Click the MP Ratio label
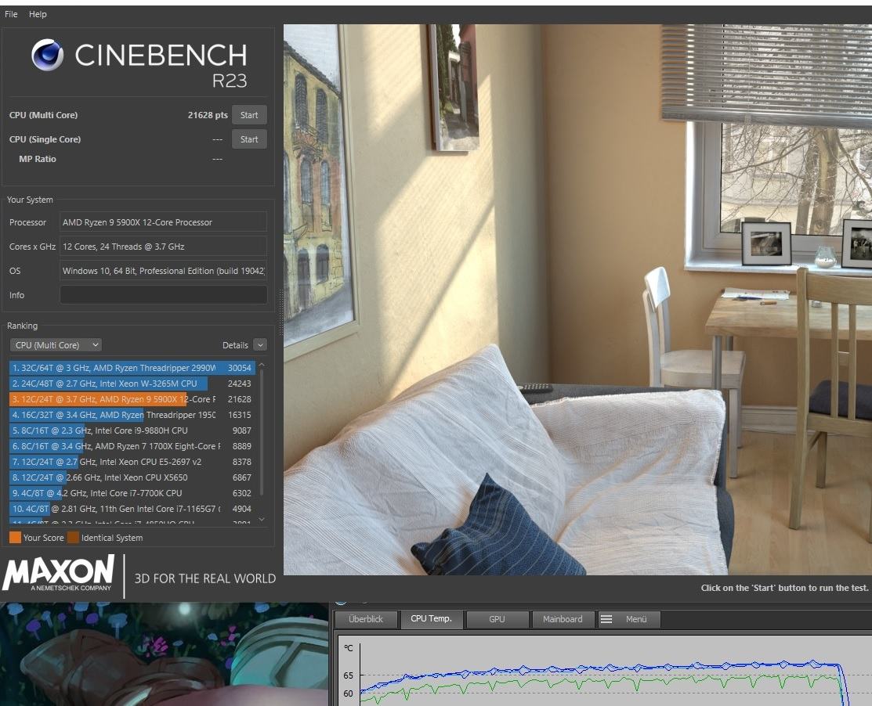 pos(38,159)
